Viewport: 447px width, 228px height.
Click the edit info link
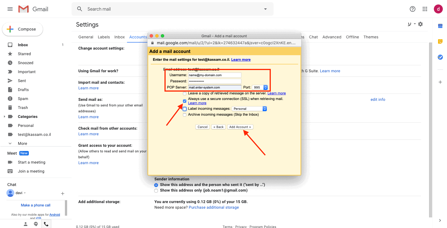click(x=378, y=99)
